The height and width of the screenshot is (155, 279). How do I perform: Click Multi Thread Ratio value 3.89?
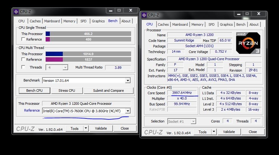[118, 68]
